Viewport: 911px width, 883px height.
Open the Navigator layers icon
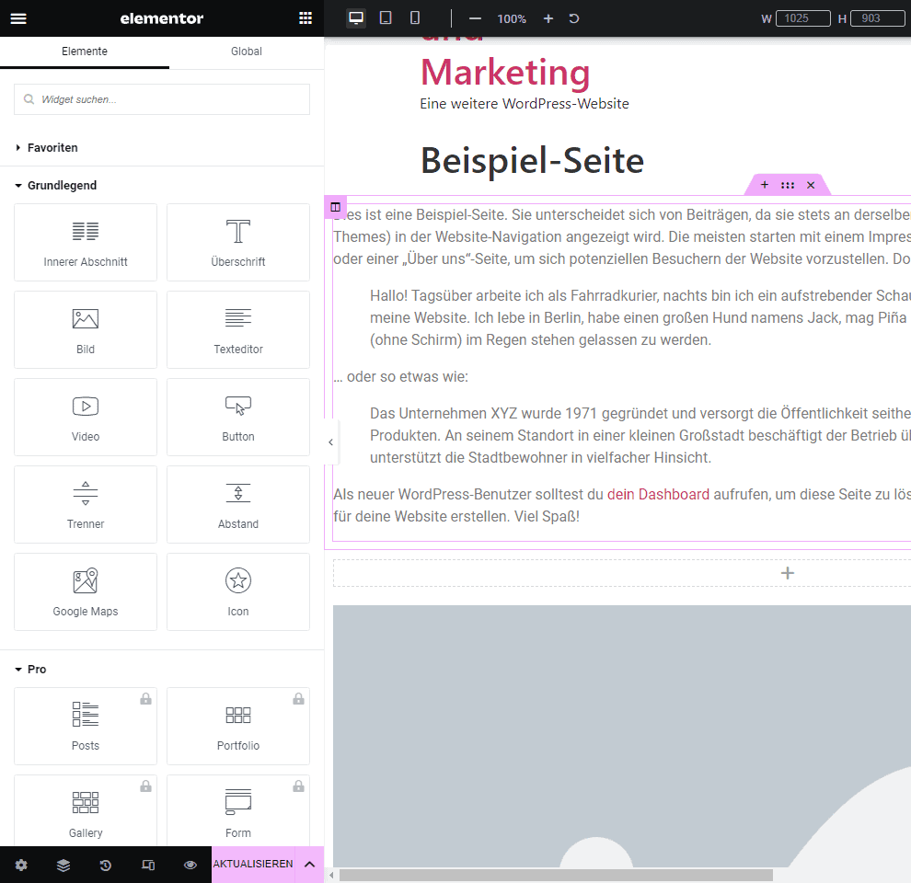coord(63,865)
